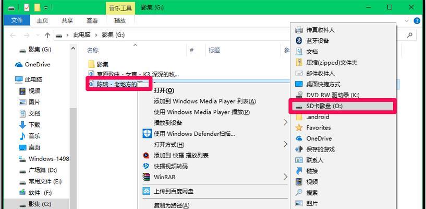Click the Up arrow navigation button
426x209 pixels.
47,35
